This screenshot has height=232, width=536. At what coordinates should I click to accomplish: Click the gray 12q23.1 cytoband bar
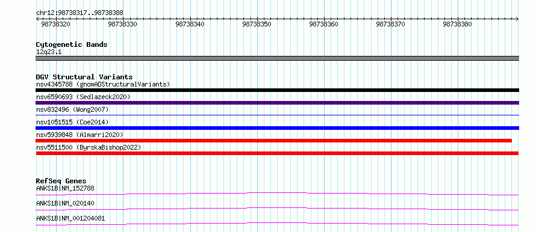(277, 58)
